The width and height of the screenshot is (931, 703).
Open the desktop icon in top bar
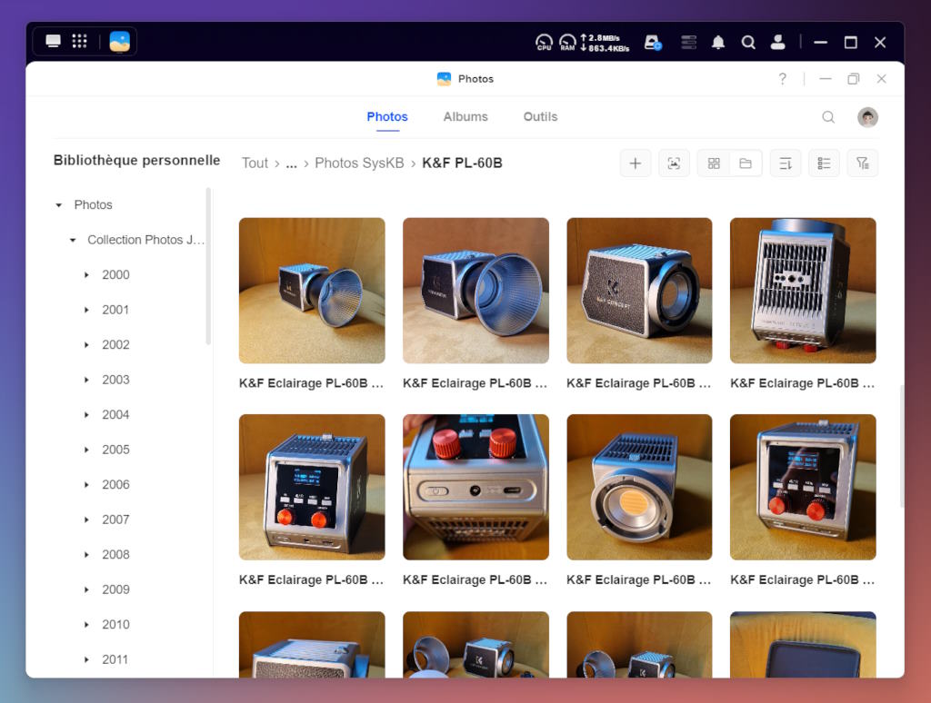[54, 41]
